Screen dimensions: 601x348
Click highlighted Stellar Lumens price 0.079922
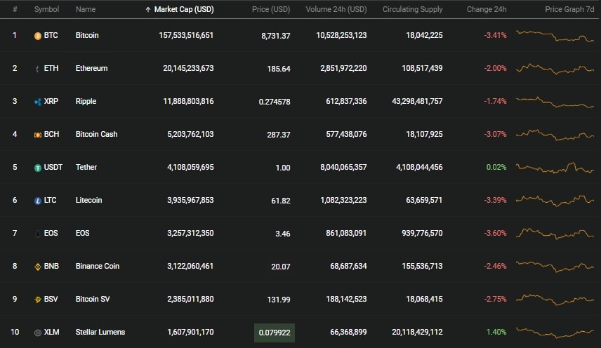click(x=275, y=333)
